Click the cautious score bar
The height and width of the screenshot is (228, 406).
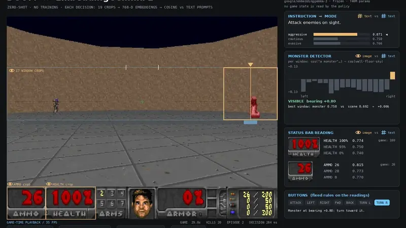point(326,39)
